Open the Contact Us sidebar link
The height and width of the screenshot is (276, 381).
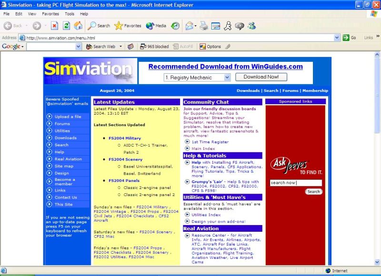(x=66, y=197)
